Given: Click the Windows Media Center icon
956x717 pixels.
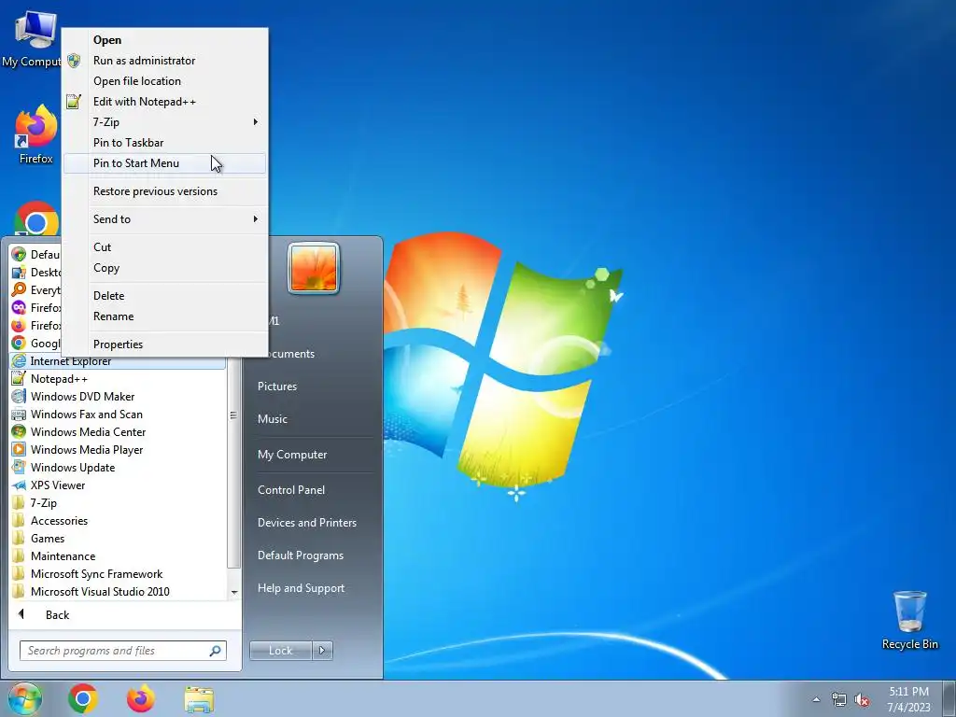Looking at the screenshot, I should click(19, 431).
